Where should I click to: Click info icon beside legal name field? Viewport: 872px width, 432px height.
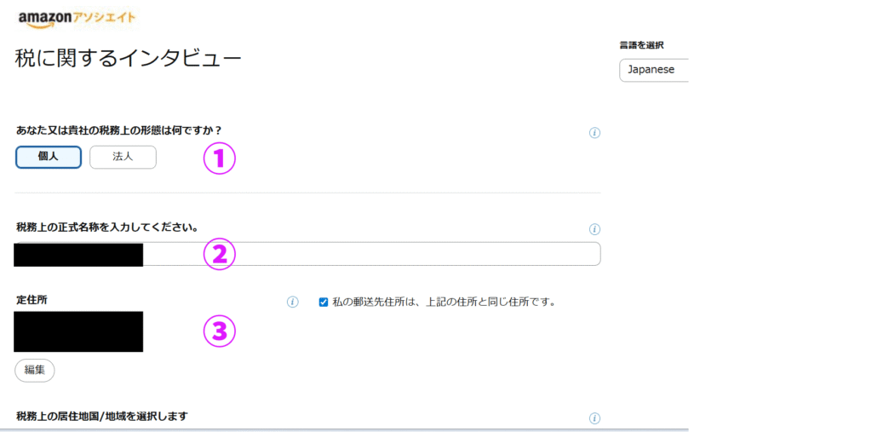coord(594,229)
